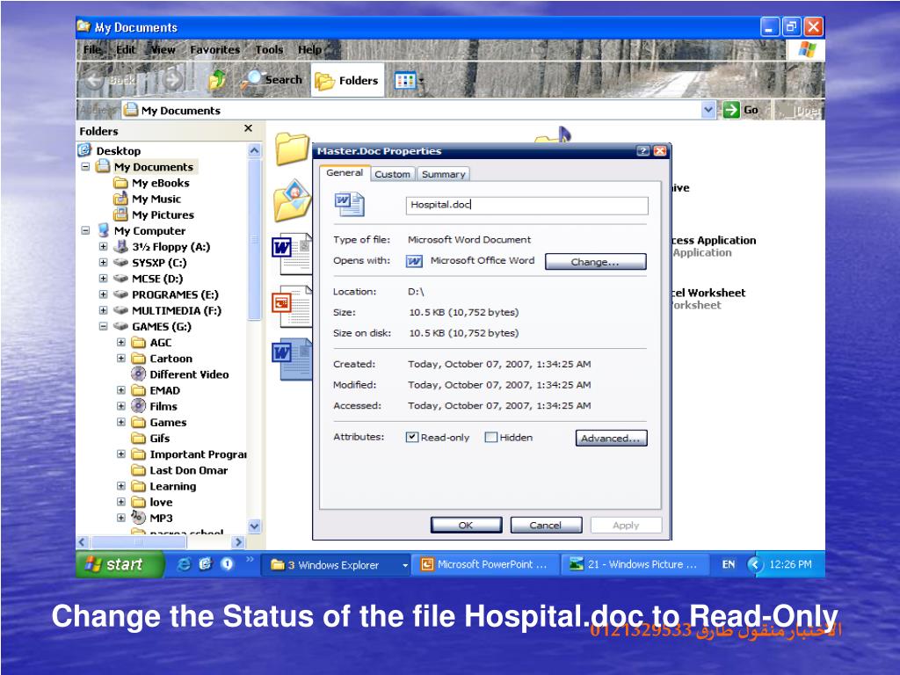This screenshot has width=900, height=675.
Task: Click the second quick launch icon on taskbar
Action: 206,564
